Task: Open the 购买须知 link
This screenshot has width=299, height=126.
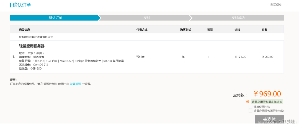Action: tap(276, 5)
